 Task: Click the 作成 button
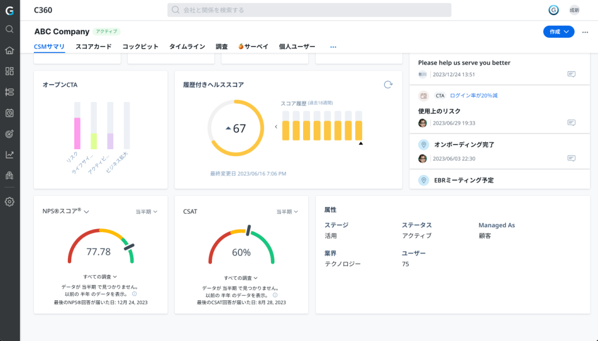[558, 32]
